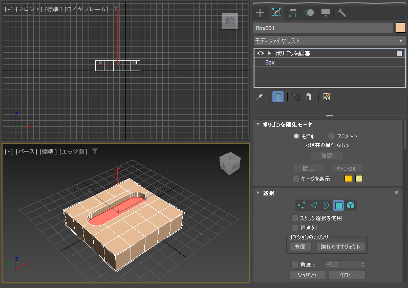Image resolution: width=408 pixels, height=288 pixels.
Task: Click the 確認 button
Action: [327, 156]
